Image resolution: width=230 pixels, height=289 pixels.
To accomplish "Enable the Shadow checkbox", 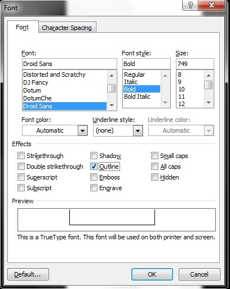I will point(94,156).
